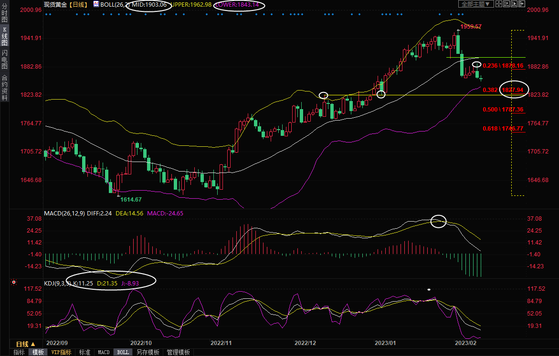Toggle the BOLL template button

click(x=123, y=352)
